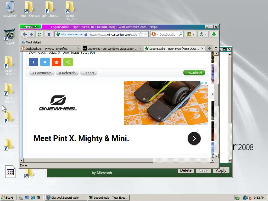Open the history clock dropdown
Screen dimensions: 268x201
click(203, 34)
